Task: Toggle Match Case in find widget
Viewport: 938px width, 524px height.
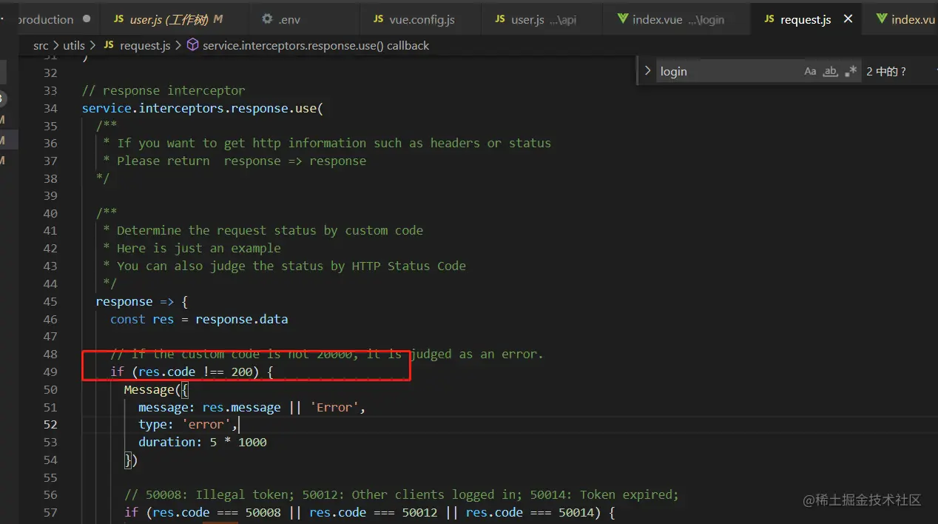Action: [810, 72]
